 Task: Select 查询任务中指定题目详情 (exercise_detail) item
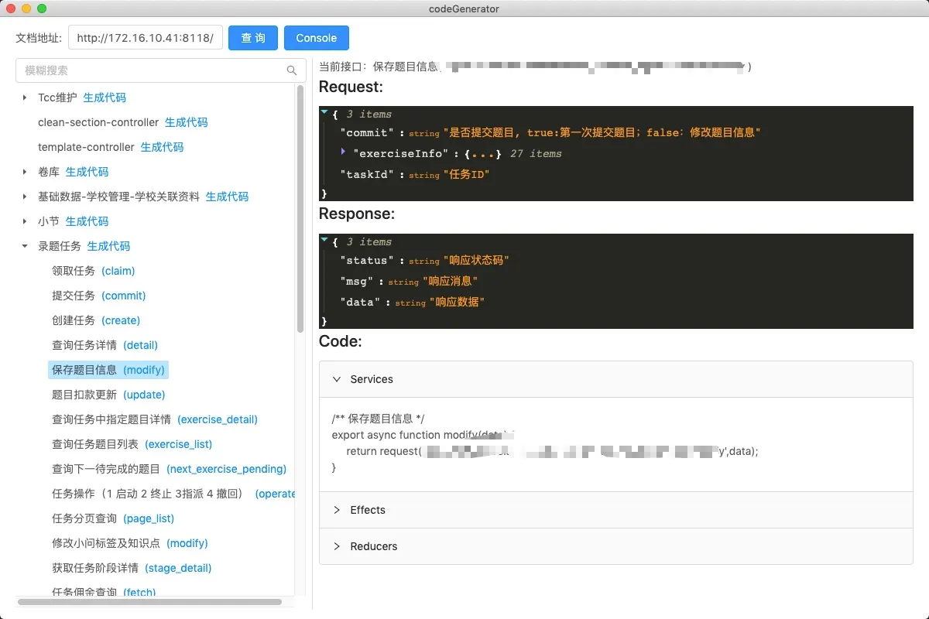point(155,419)
